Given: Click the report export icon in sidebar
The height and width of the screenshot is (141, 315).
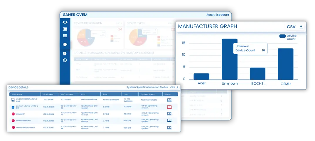Looking at the screenshot, I should [x=65, y=53].
